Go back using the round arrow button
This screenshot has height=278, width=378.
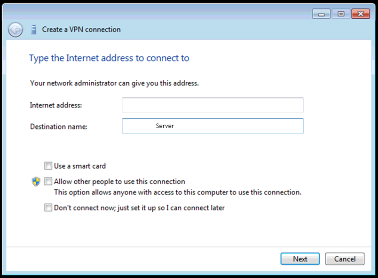pyautogui.click(x=16, y=30)
